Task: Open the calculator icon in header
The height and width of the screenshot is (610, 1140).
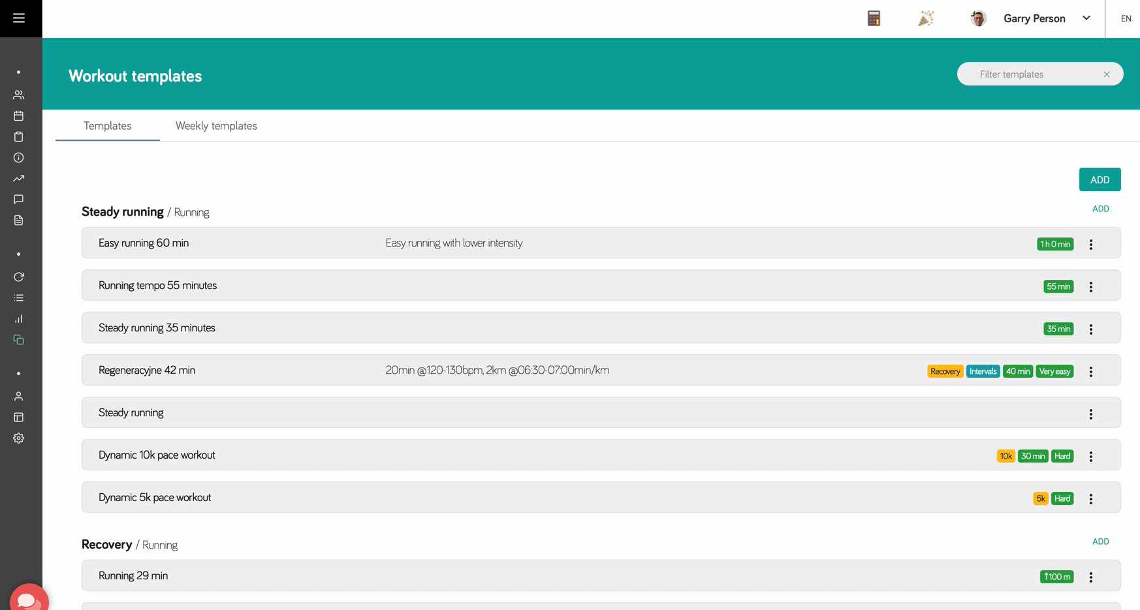Action: [x=874, y=18]
